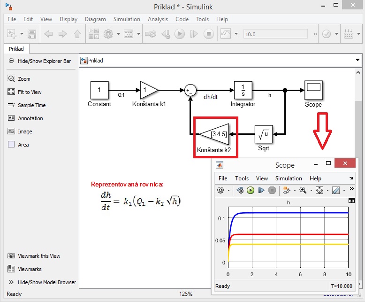The width and height of the screenshot is (365, 302).
Task: Click the Up to Parent arrow
Action: coord(77,34)
